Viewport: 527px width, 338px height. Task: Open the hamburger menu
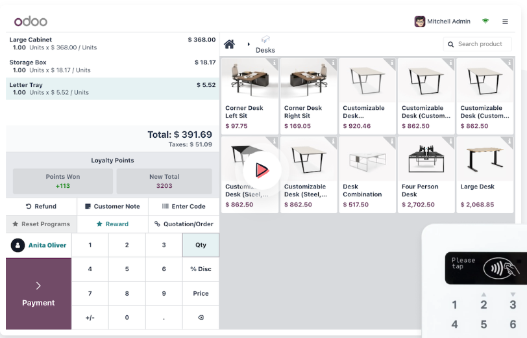tap(505, 21)
